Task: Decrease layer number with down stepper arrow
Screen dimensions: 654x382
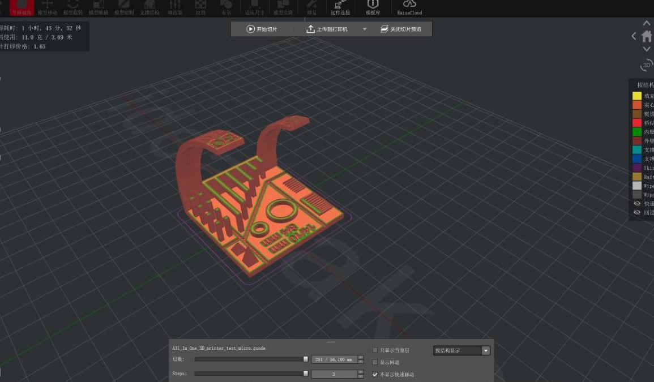Action: pyautogui.click(x=361, y=362)
